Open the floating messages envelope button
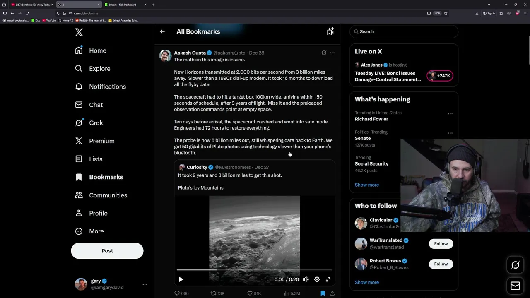Image resolution: width=530 pixels, height=298 pixels. [515, 286]
